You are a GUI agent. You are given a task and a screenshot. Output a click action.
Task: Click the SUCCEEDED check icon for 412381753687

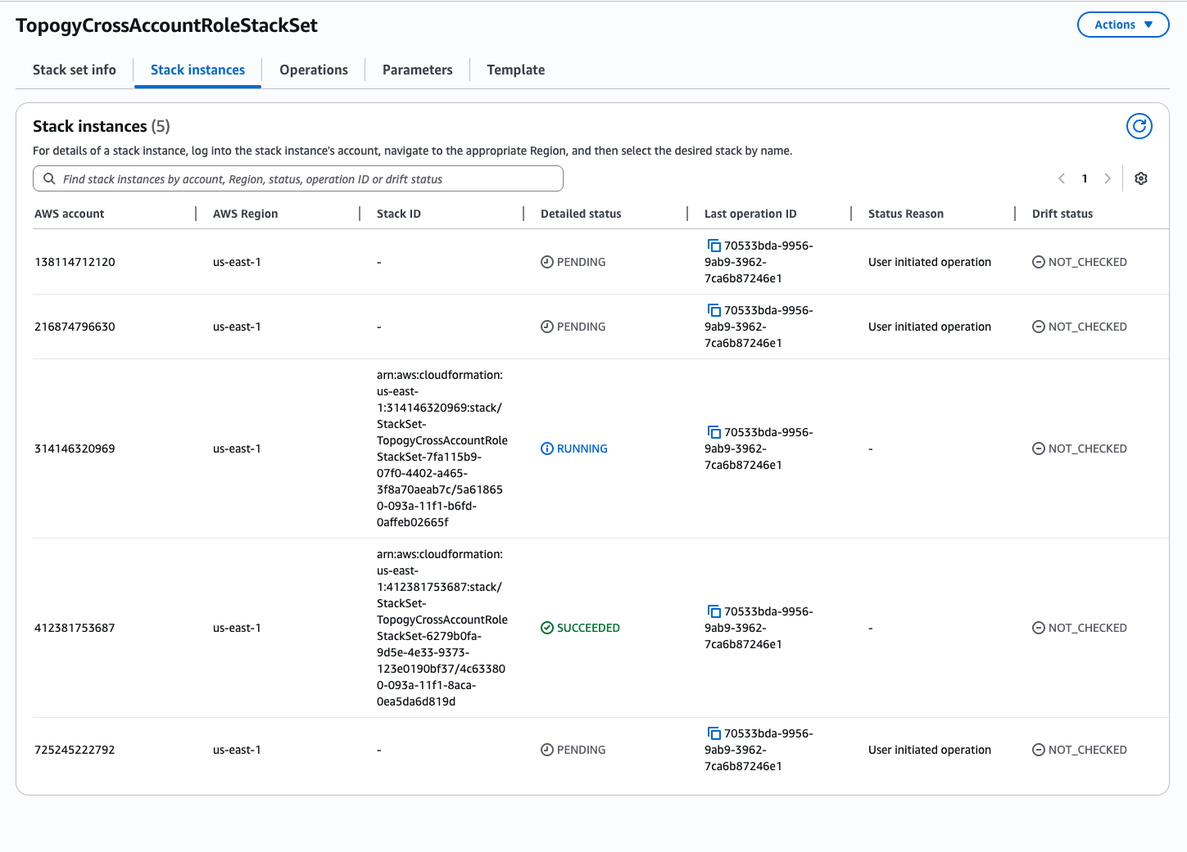click(x=547, y=628)
